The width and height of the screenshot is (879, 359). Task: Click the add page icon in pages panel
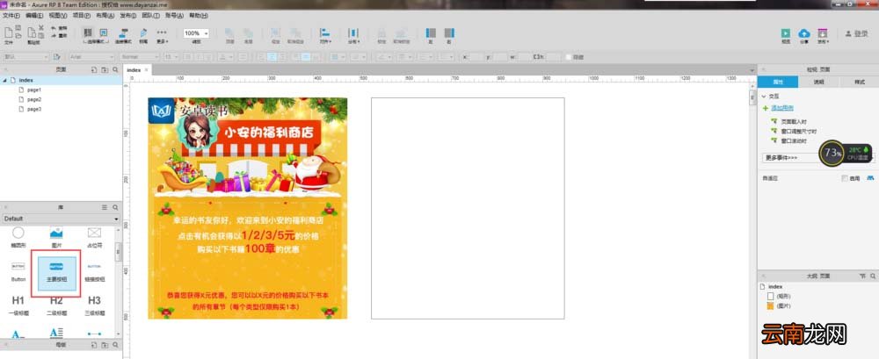[x=93, y=69]
